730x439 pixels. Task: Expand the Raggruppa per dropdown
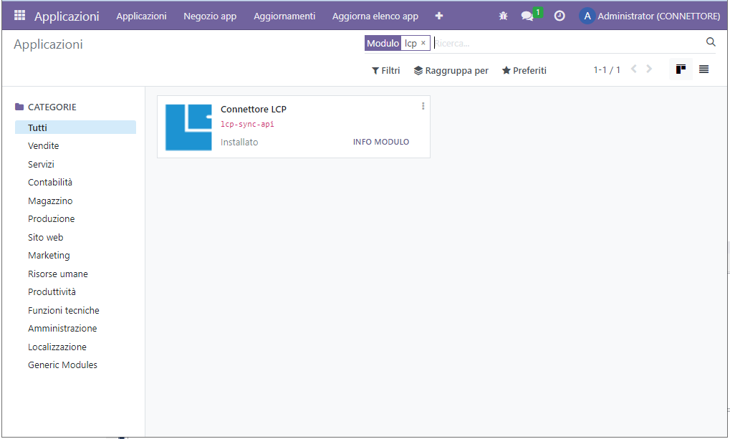click(x=451, y=70)
